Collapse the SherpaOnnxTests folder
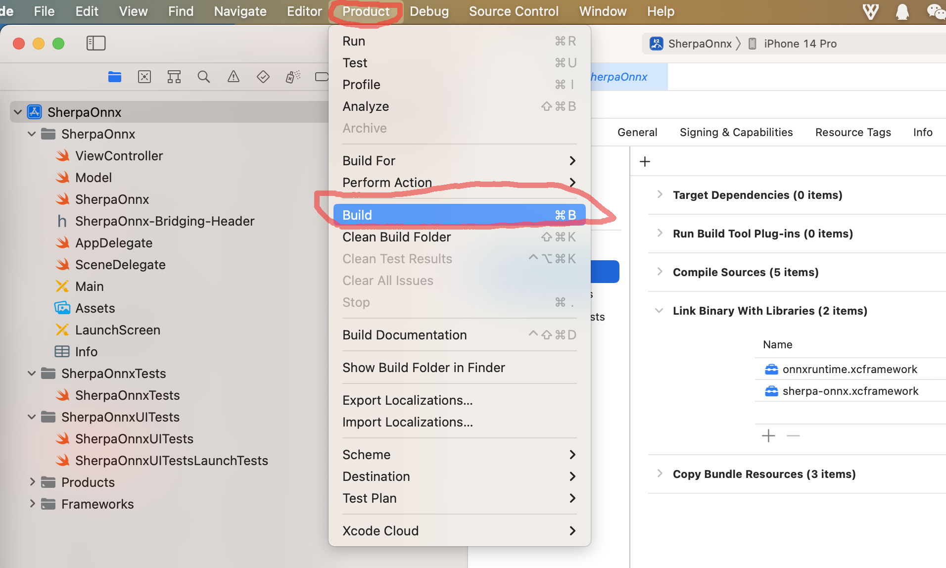 [32, 374]
